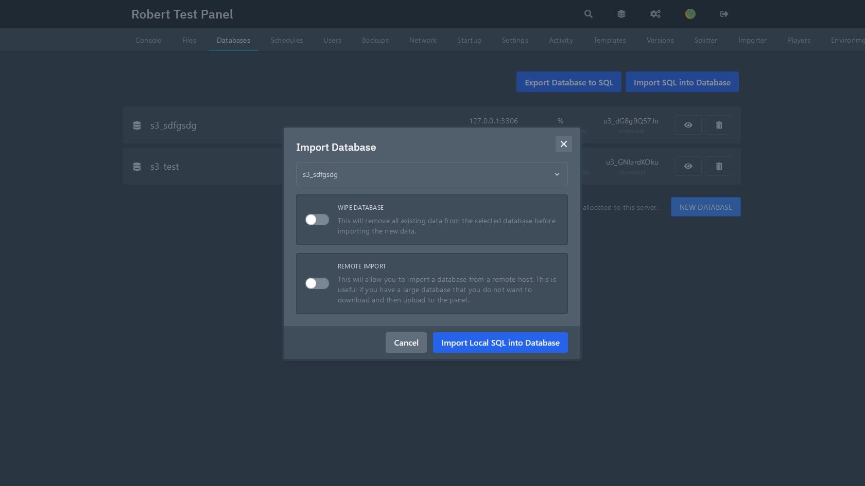Delete the s3_sdfgsdg database with trash icon
865x486 pixels.
click(719, 125)
